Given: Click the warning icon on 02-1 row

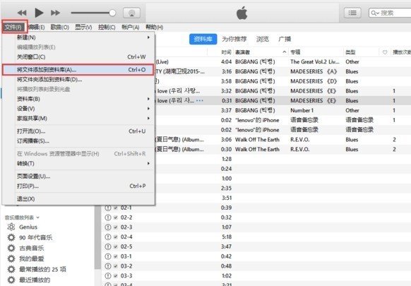Looking at the screenshot, I should (108, 208).
